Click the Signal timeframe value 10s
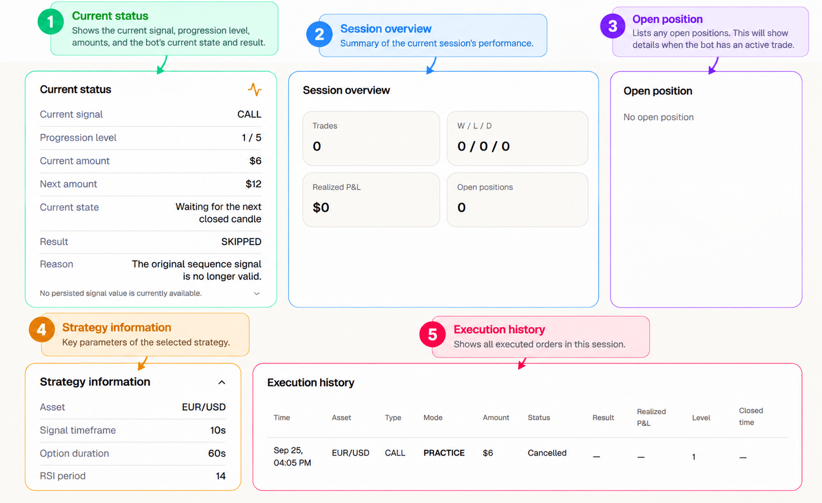 click(x=218, y=430)
